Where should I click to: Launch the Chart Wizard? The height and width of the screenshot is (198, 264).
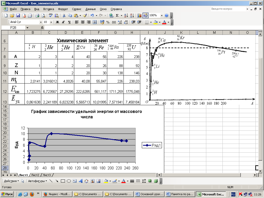pos(139,15)
